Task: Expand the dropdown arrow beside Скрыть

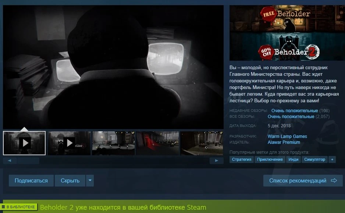Action: [x=90, y=181]
